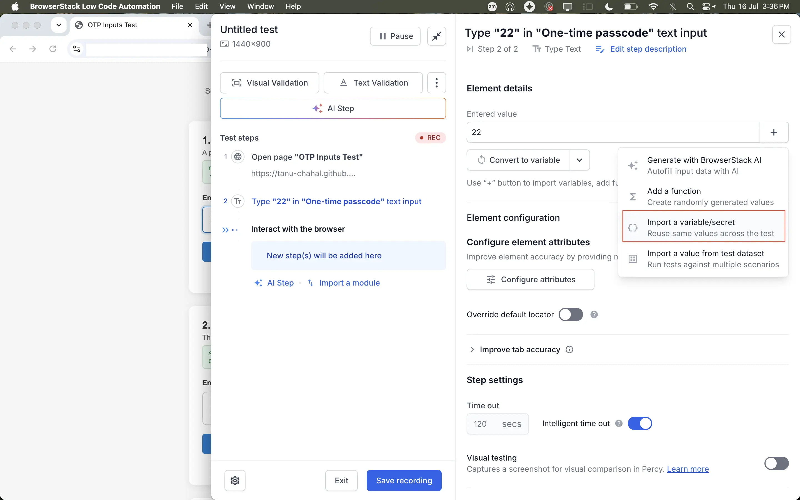Click the Entered value field containing 22
The width and height of the screenshot is (800, 500).
click(612, 132)
